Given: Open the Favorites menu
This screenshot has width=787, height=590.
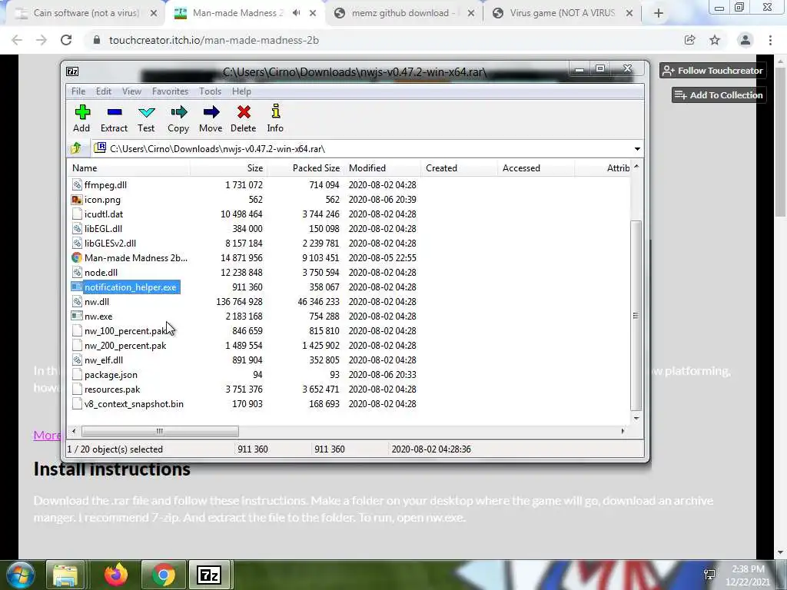Looking at the screenshot, I should click(170, 91).
